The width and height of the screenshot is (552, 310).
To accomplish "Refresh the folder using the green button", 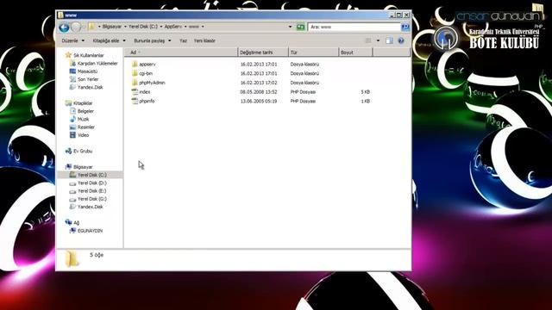I will coord(300,27).
